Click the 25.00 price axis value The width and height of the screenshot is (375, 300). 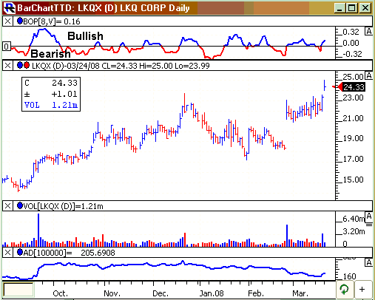353,77
